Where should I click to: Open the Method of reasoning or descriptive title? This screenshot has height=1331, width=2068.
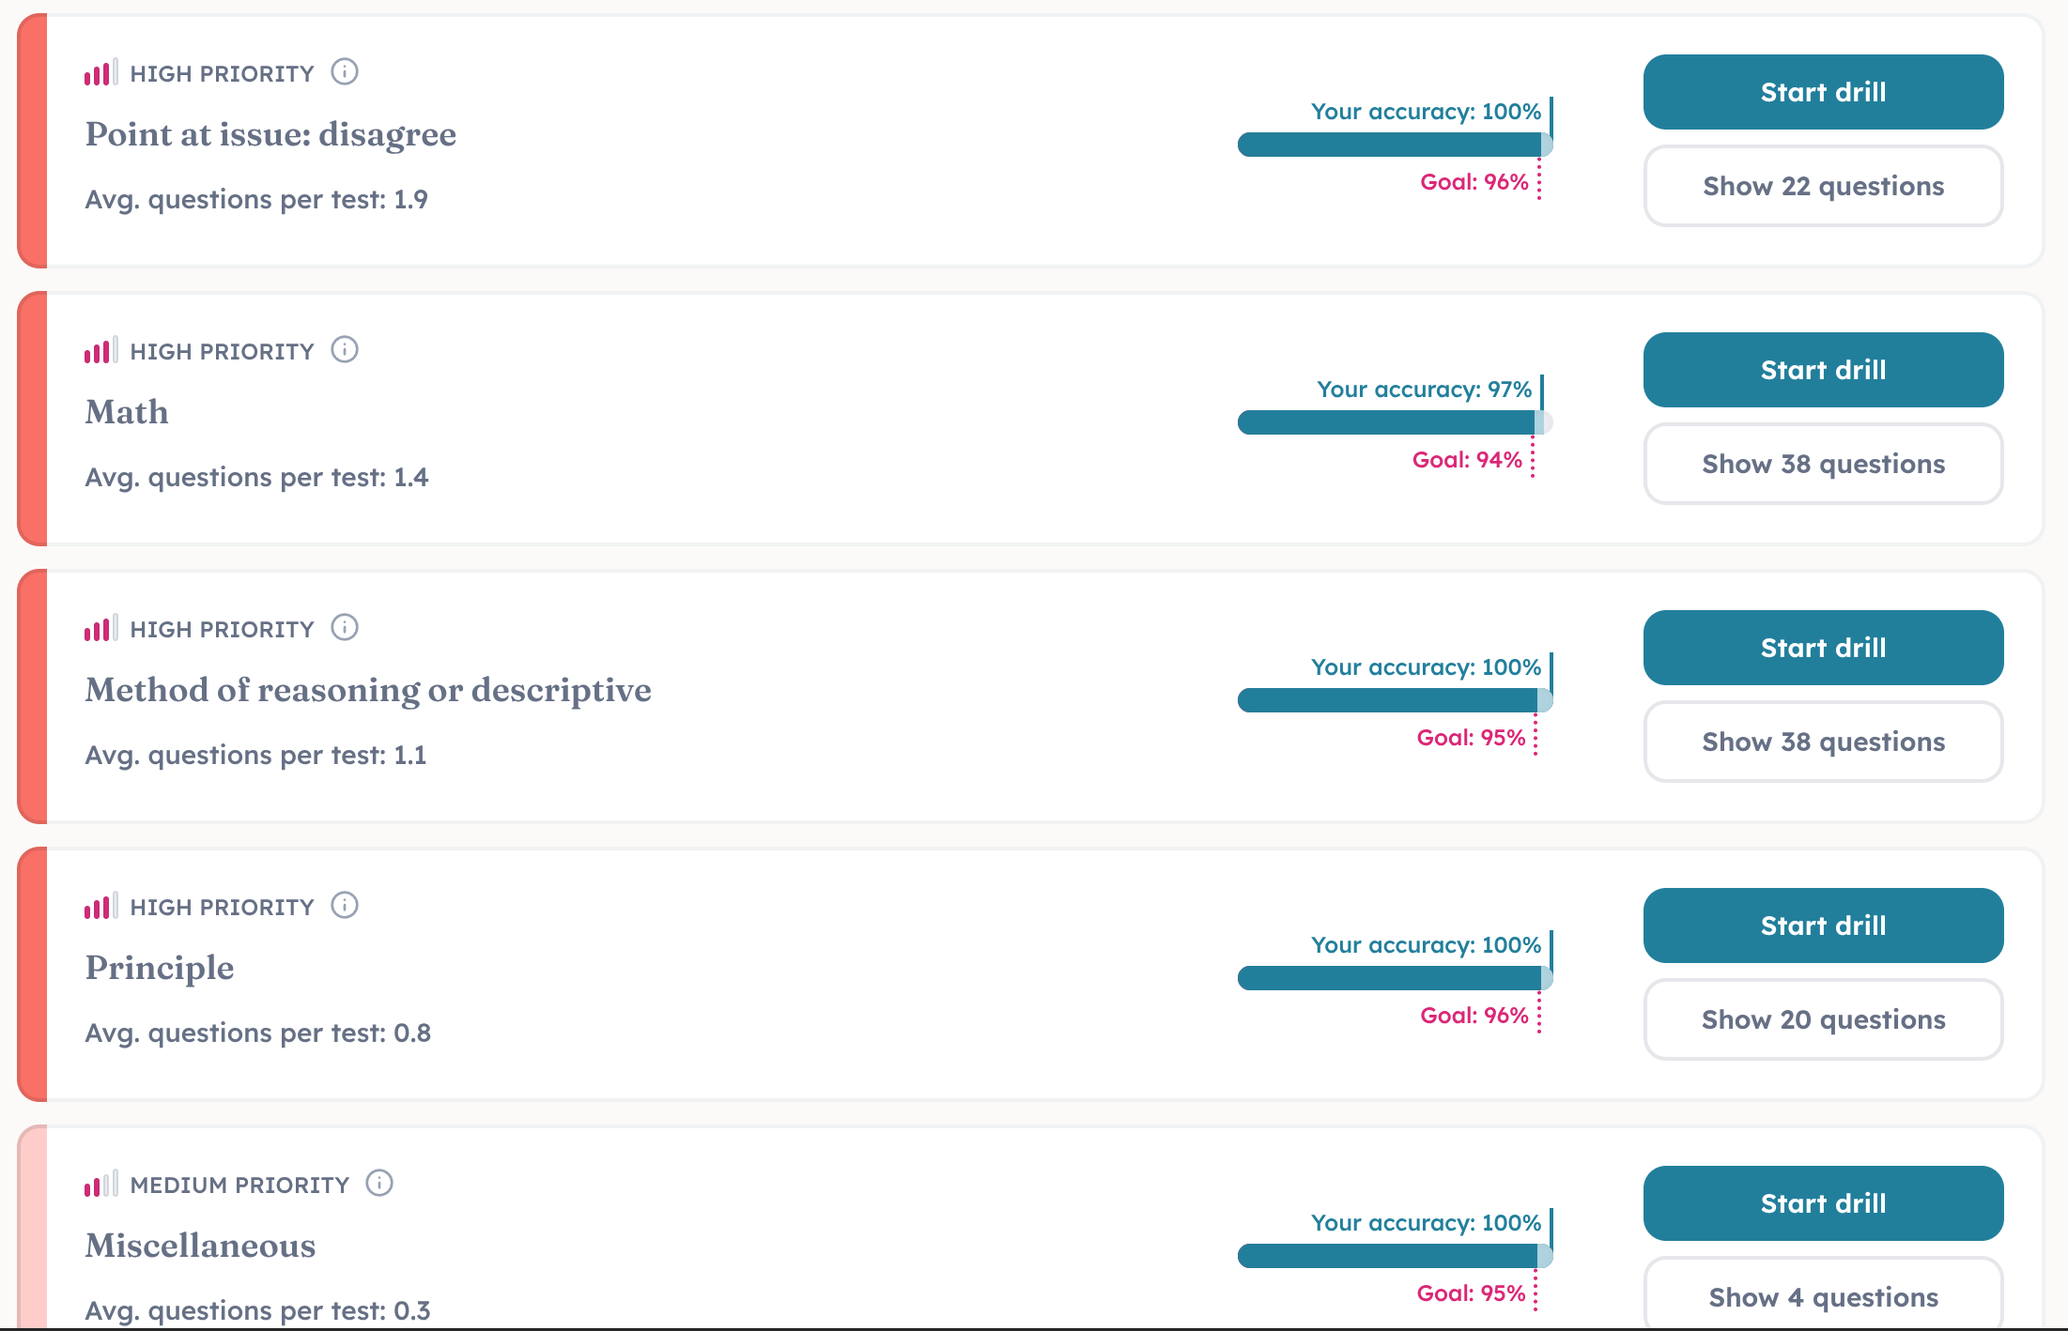tap(368, 690)
